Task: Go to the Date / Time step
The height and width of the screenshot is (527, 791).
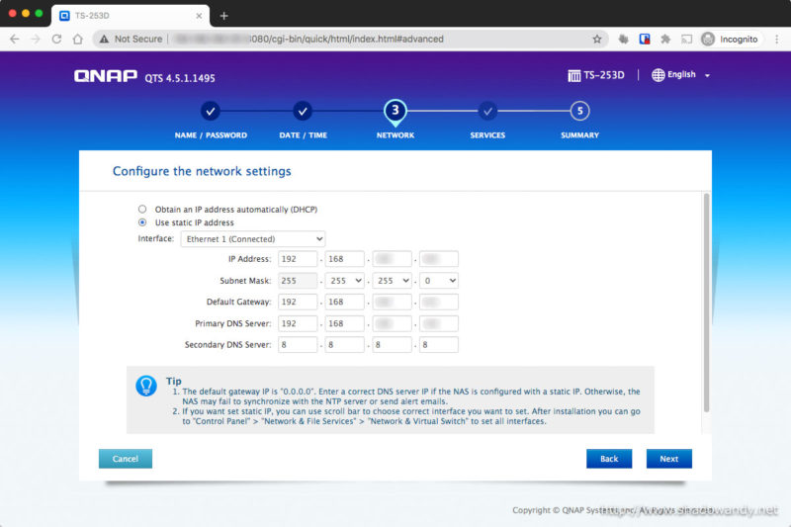Action: [303, 112]
